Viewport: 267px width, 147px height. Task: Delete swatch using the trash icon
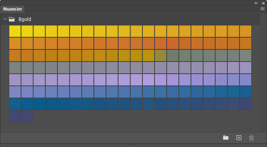[x=251, y=138]
